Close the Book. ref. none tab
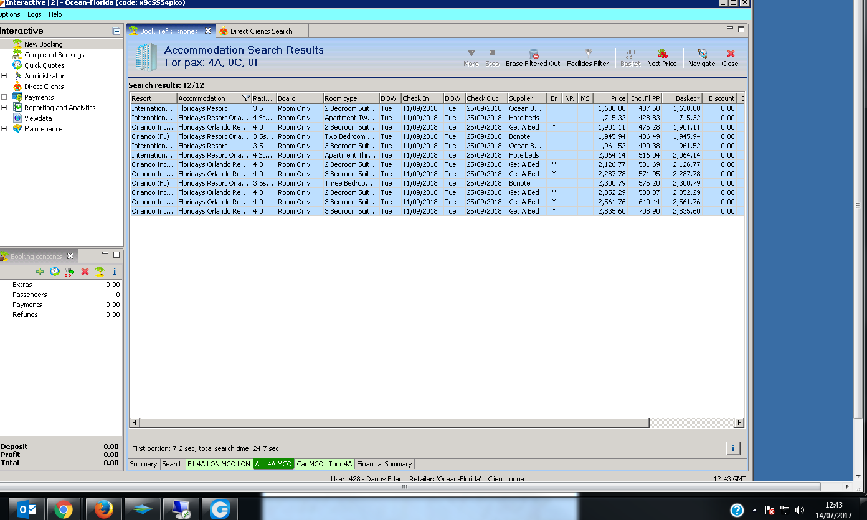Screen dimensions: 867x520 208,31
